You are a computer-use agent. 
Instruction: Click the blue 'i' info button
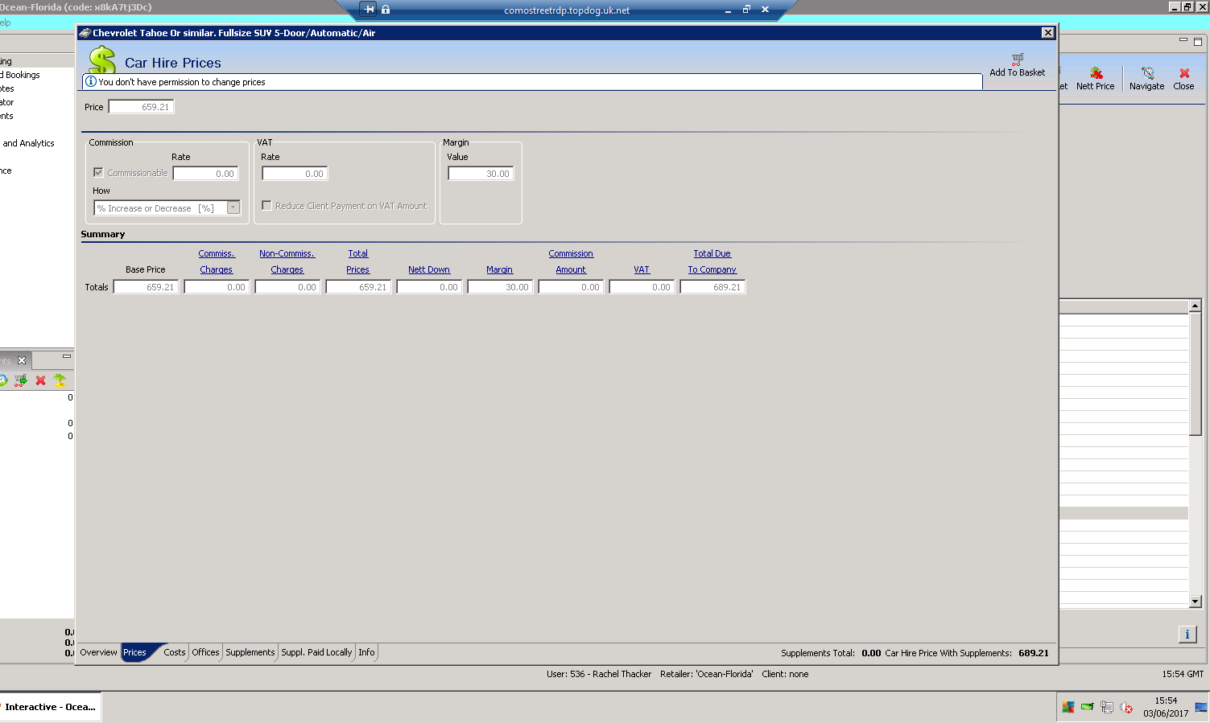1187,635
